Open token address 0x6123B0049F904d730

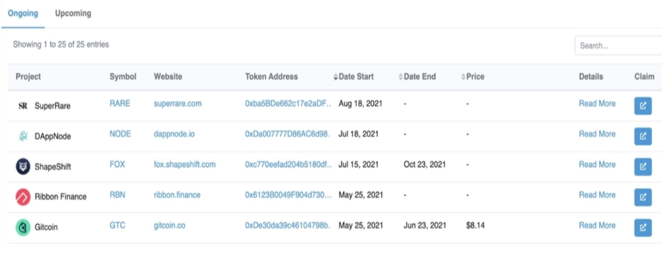click(x=288, y=195)
